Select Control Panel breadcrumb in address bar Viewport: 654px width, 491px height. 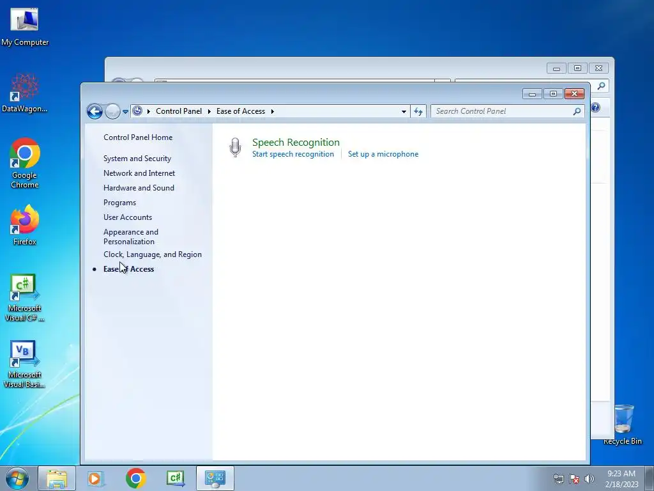(179, 111)
